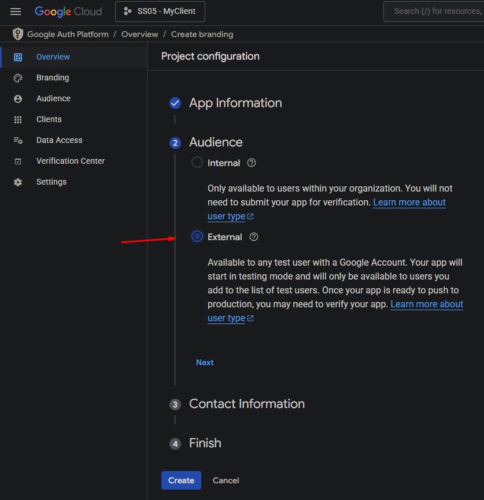Click the blue Create button

(x=181, y=480)
